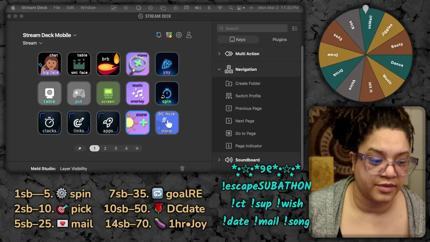Select the apps rocket key
This screenshot has height=242, width=430.
click(x=108, y=123)
